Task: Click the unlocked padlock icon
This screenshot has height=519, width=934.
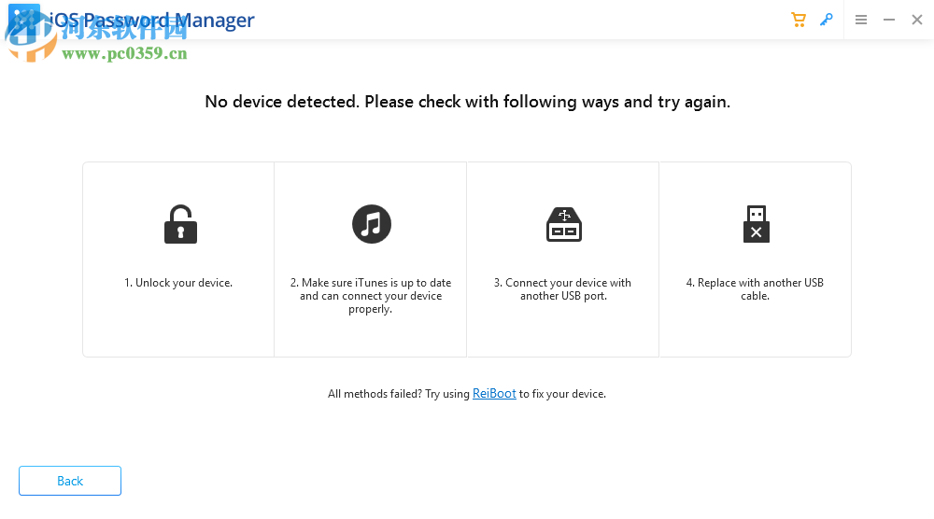Action: (180, 224)
